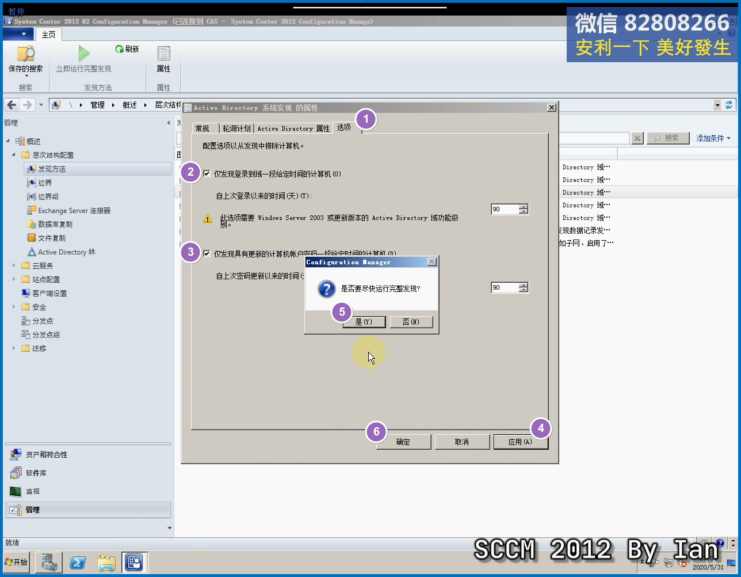
Task: Collapse the 层次结构配置 tree node
Action: 14,155
